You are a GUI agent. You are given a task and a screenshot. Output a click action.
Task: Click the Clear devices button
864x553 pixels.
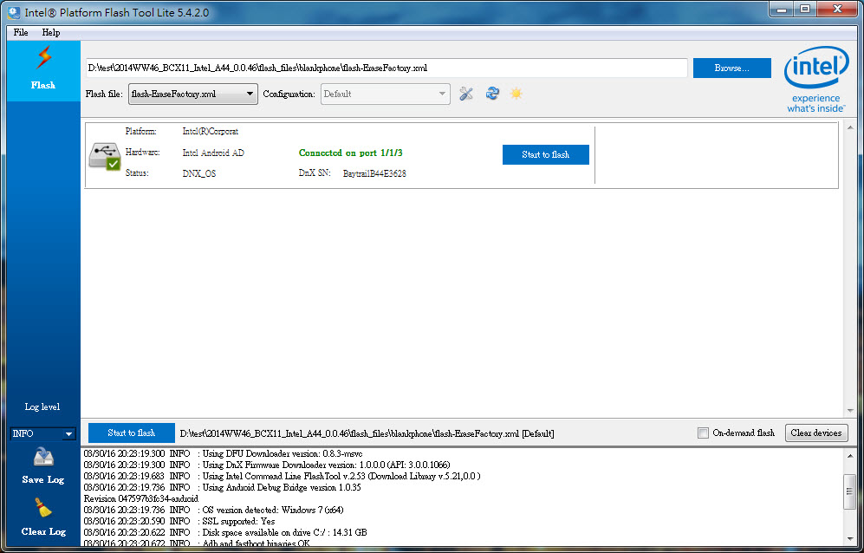[x=815, y=433]
